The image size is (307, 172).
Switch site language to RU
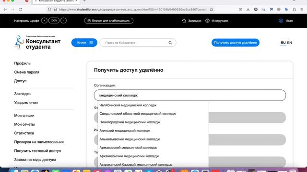click(x=283, y=43)
